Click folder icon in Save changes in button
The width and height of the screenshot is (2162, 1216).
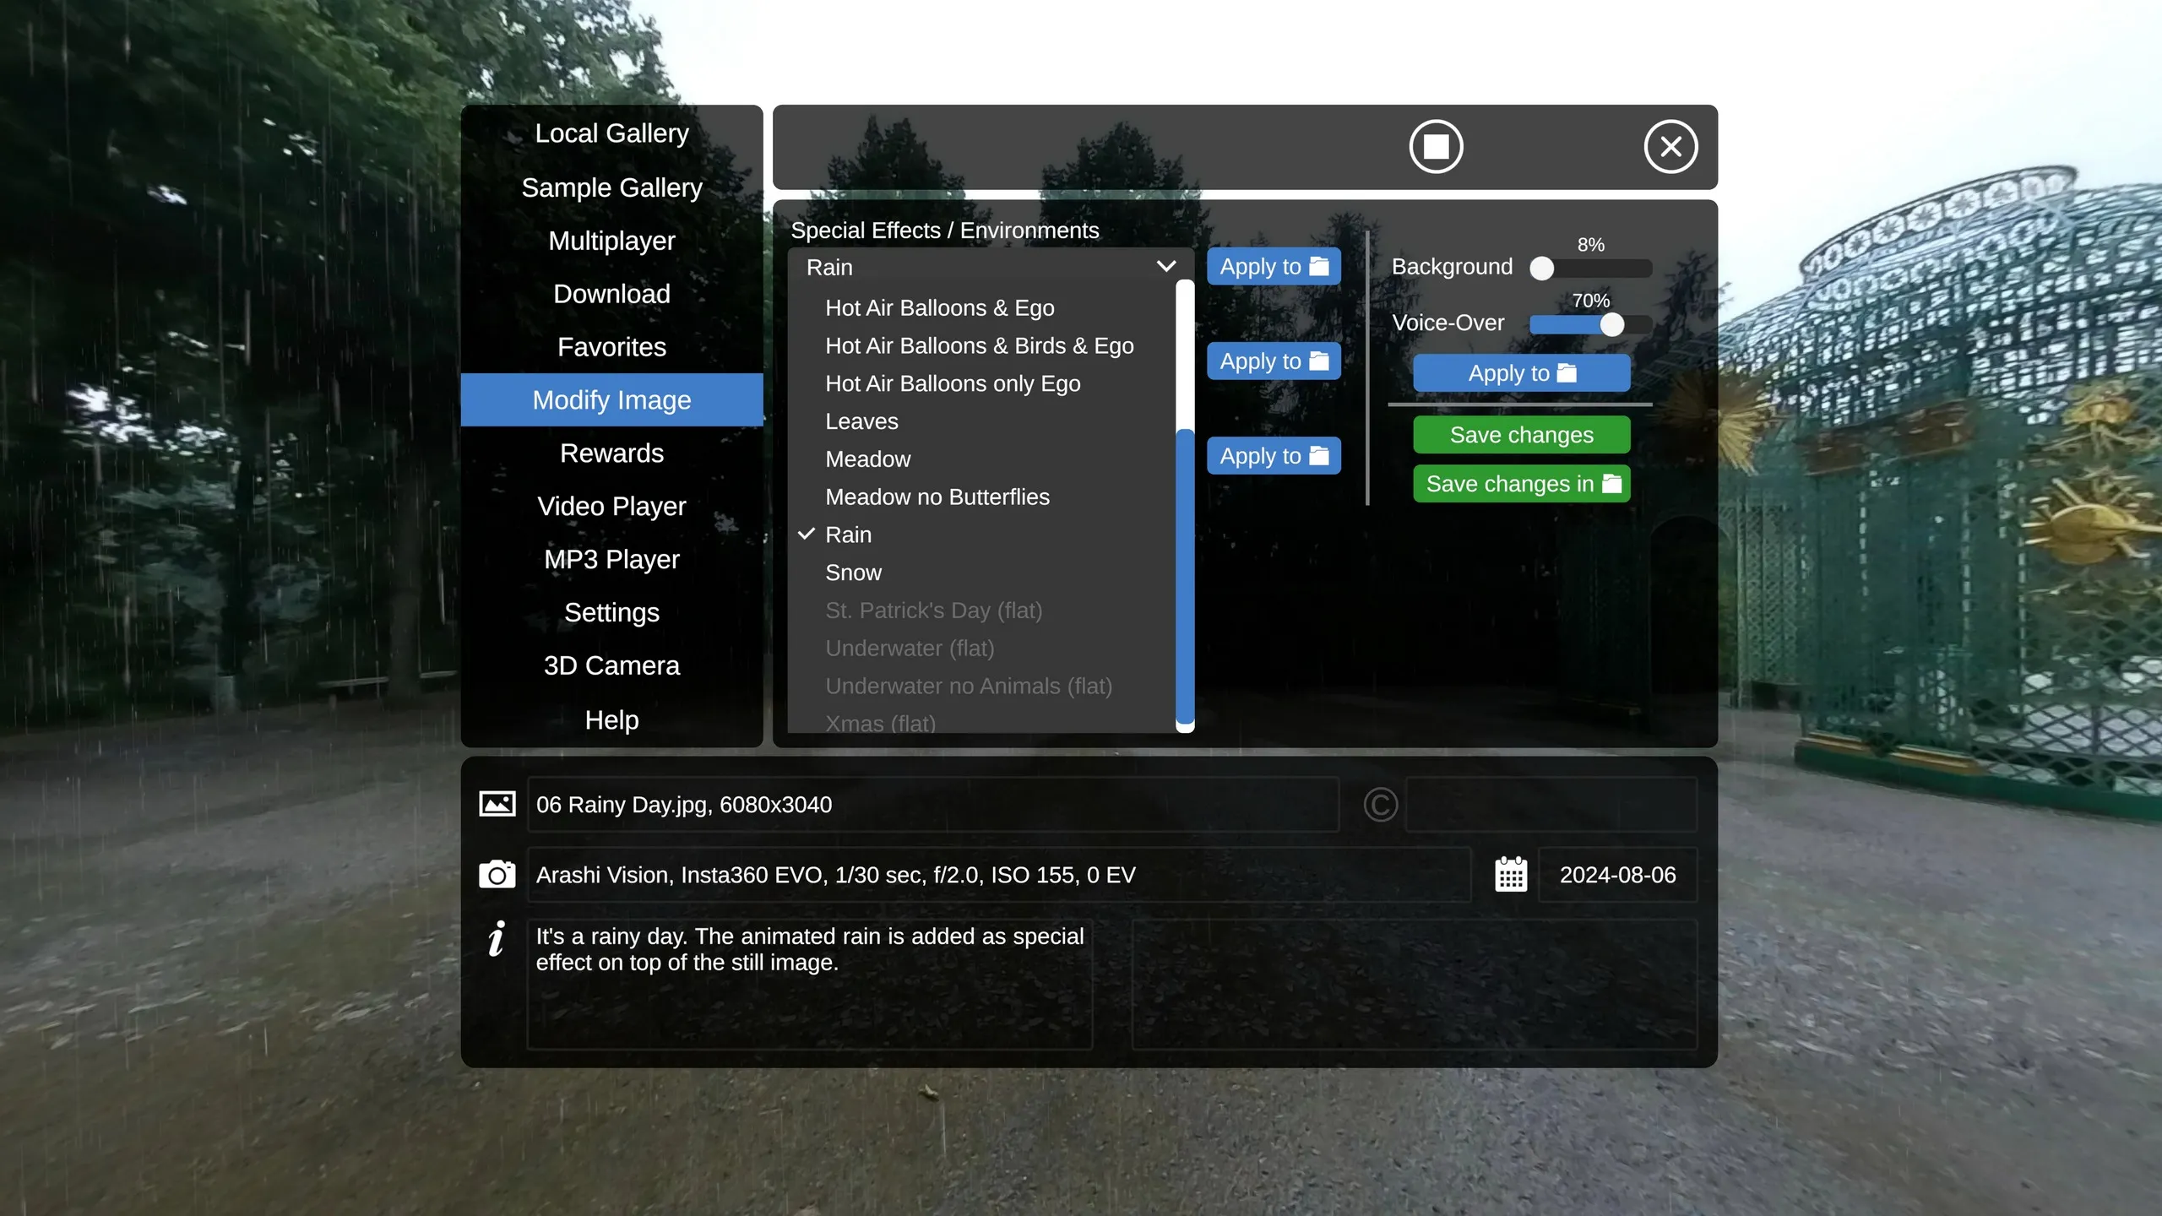(1612, 483)
